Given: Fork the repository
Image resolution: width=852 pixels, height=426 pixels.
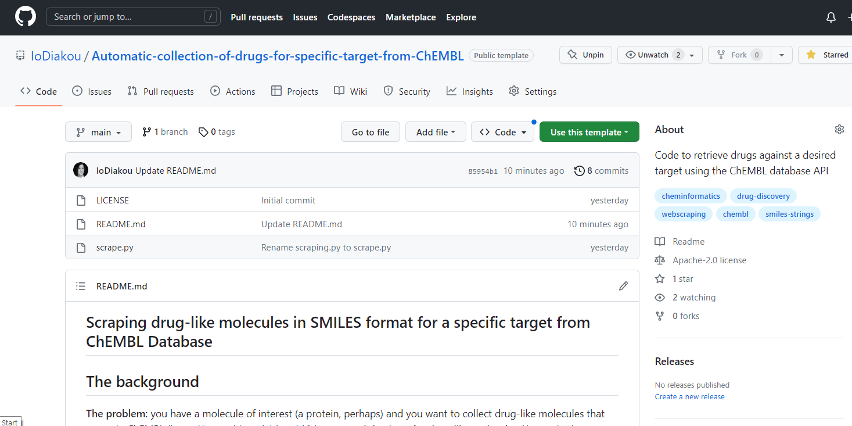Looking at the screenshot, I should (739, 55).
